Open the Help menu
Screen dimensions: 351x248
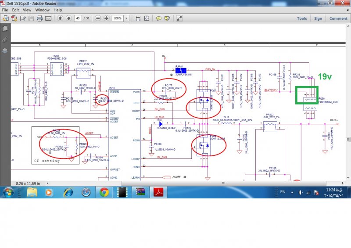[x=58, y=10]
